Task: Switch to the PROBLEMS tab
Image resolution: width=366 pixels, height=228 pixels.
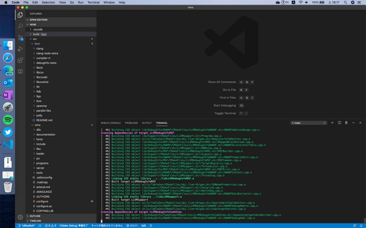Action: click(x=131, y=123)
